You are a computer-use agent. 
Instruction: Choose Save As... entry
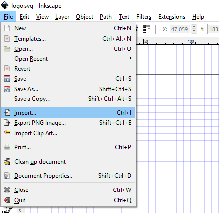[68, 89]
